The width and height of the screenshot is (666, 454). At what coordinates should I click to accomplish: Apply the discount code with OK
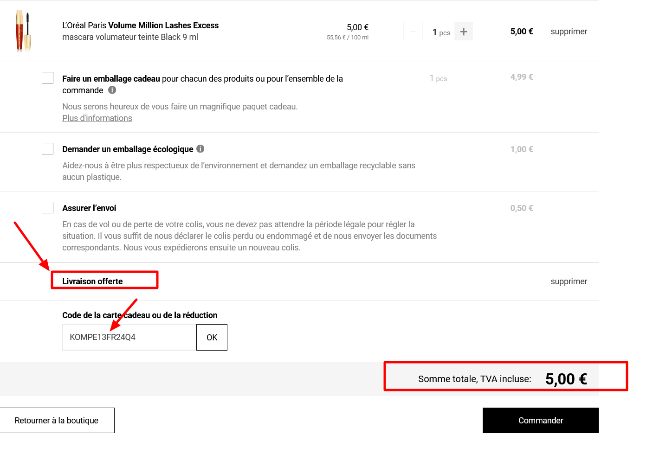point(212,337)
